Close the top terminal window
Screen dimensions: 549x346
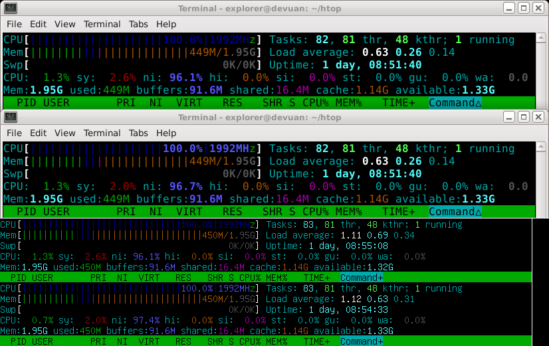(x=538, y=8)
